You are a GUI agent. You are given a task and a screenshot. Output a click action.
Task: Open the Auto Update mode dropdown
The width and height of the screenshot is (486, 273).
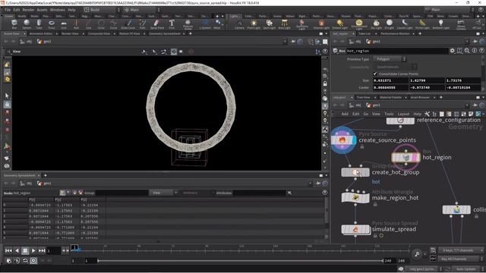click(x=468, y=269)
